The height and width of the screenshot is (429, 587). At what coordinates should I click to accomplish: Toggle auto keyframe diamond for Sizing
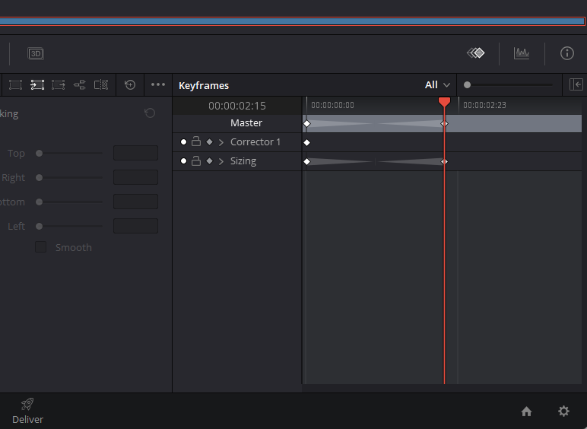coord(209,161)
